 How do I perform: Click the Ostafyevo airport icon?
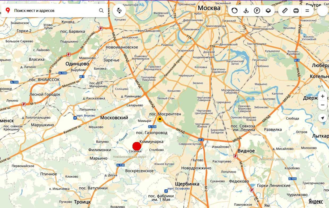166,191
